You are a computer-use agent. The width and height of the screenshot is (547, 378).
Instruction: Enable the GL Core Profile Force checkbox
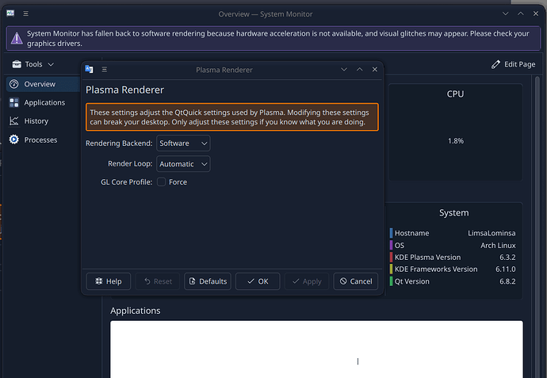pyautogui.click(x=161, y=182)
